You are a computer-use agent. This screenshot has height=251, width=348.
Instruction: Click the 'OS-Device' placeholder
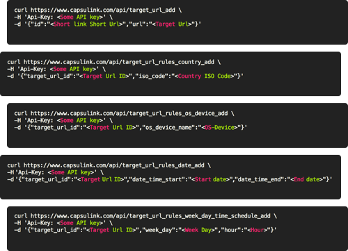click(219, 128)
